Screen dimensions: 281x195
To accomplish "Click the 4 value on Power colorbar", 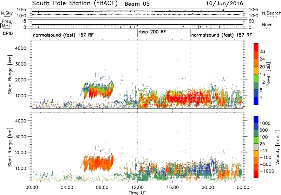I will pos(261,98).
